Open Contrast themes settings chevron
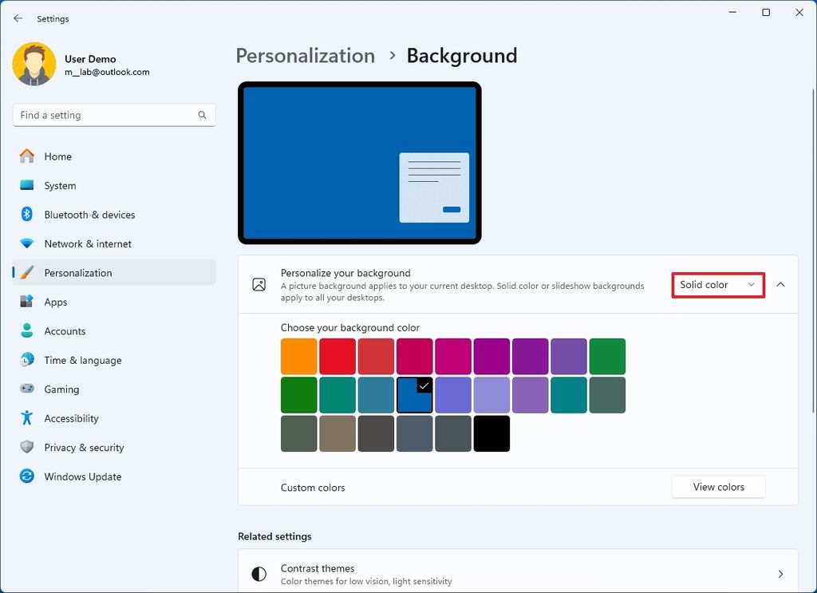 (x=780, y=574)
